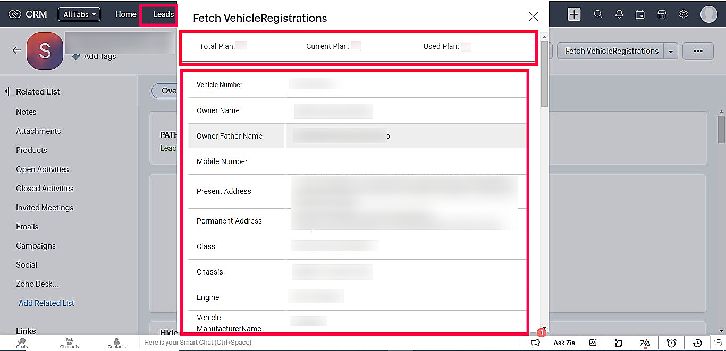Open Social in Related List
726x351 pixels.
[27, 265]
